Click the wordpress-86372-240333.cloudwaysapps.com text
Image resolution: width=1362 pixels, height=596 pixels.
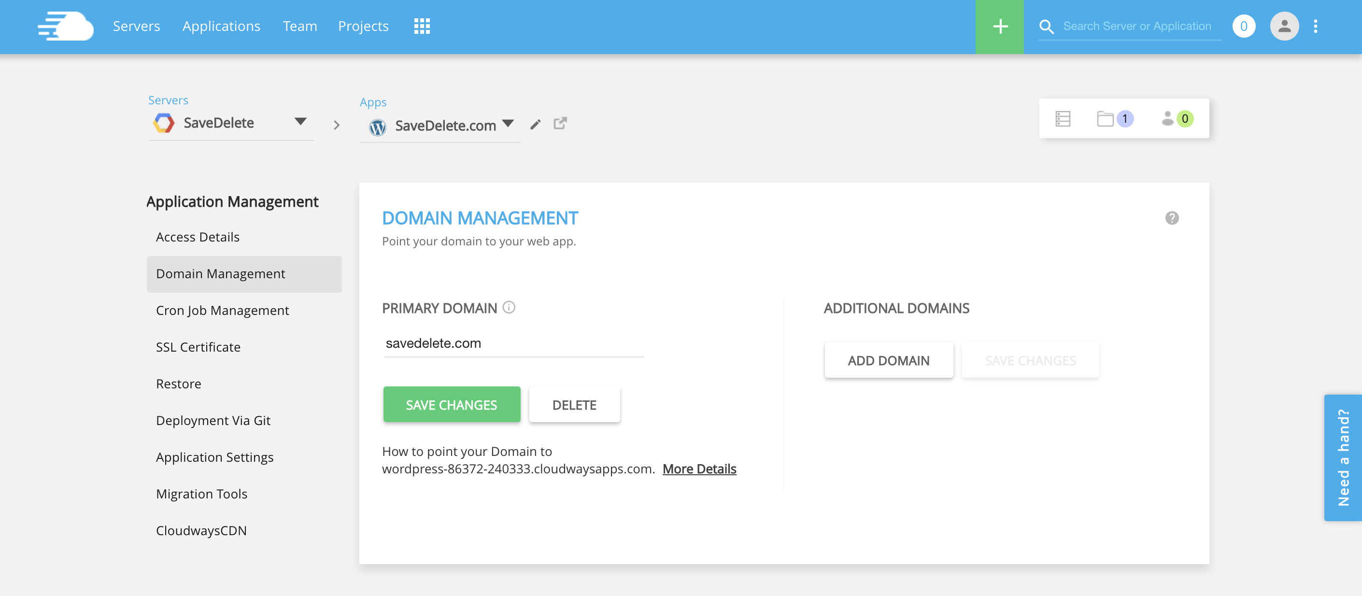tap(518, 469)
